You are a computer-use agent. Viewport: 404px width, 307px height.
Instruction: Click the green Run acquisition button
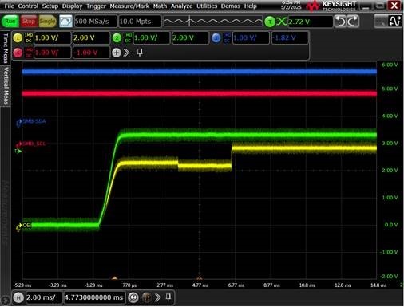coord(10,22)
